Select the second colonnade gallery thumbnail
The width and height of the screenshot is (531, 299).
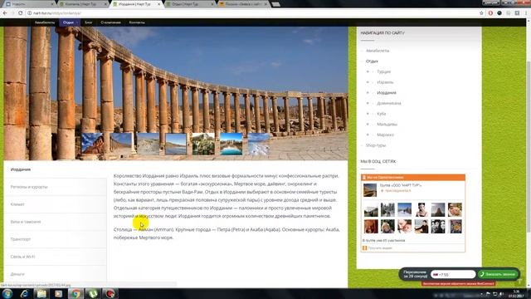coord(121,144)
